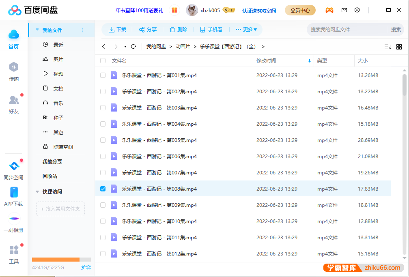The image size is (409, 277).
Task: Click the gold membership badge
Action: coord(229,10)
